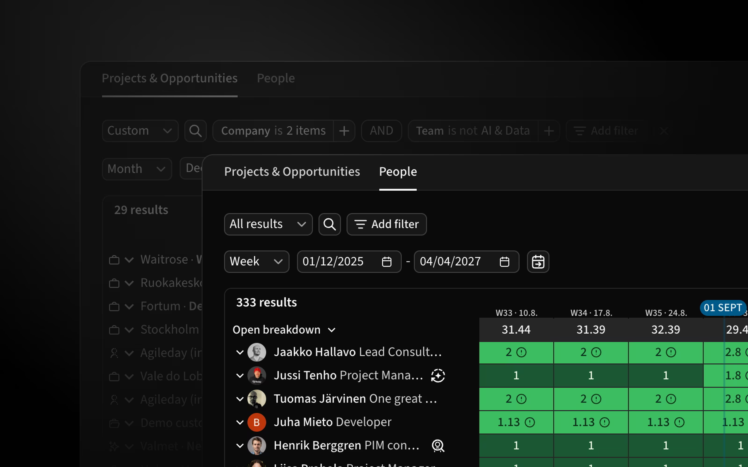
Task: Click the info icon in Juha Mieto W34 cell
Action: (x=604, y=422)
